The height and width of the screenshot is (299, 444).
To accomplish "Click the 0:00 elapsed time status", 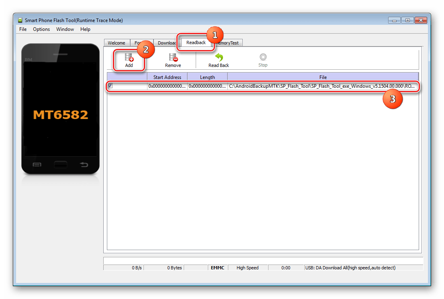I will coord(286,267).
